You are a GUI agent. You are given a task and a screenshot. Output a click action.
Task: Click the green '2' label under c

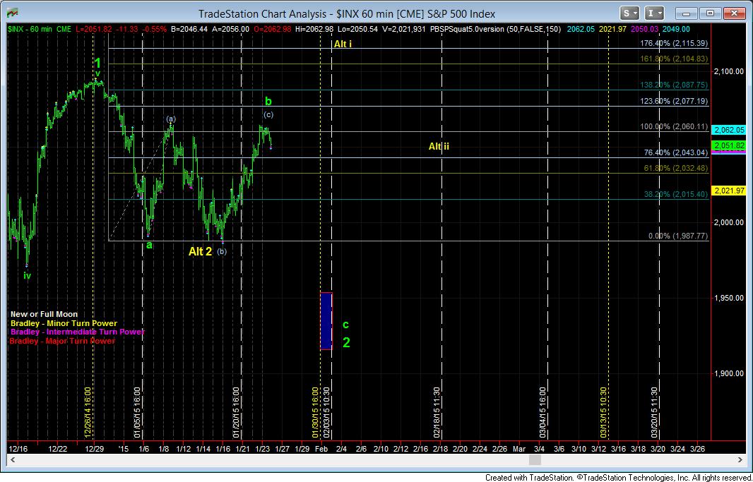coord(346,342)
